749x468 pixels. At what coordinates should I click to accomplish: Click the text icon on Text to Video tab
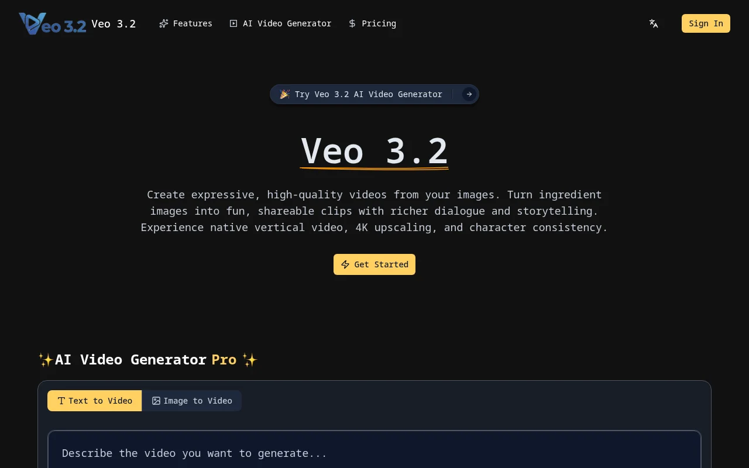(x=62, y=401)
